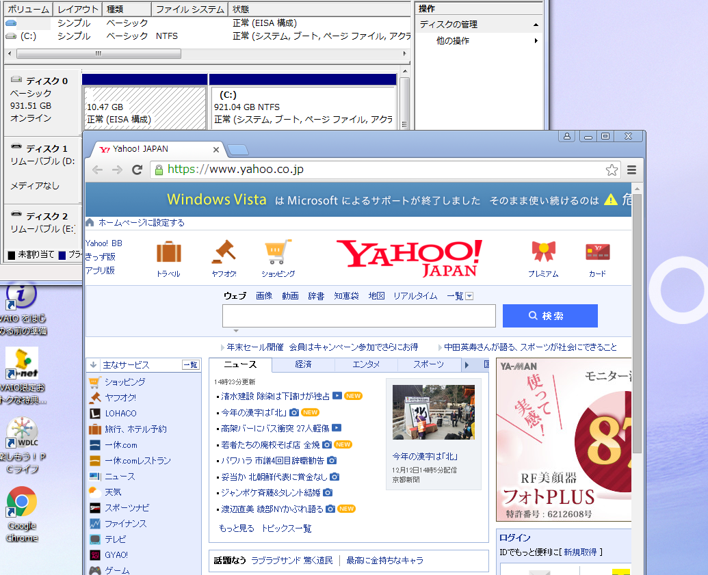The image size is (708, 575).
Task: Click the Chrome address bar URL
Action: [x=235, y=170]
